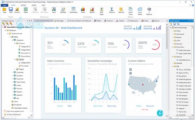The width and height of the screenshot is (195, 120).
Task: Open DataSets from the ribbon
Action: pyautogui.click(x=63, y=10)
